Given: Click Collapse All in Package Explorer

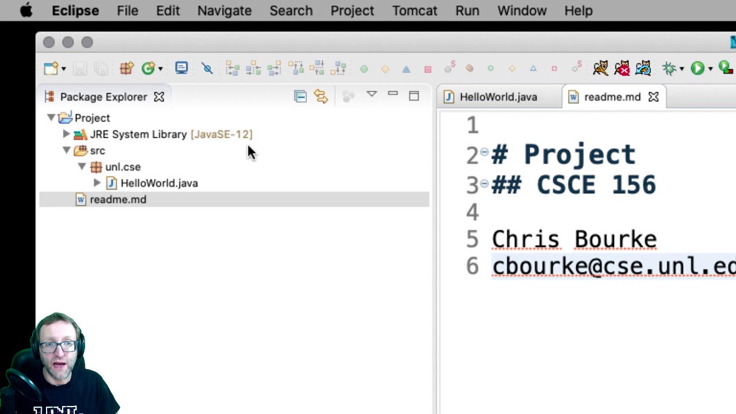Looking at the screenshot, I should (x=300, y=97).
